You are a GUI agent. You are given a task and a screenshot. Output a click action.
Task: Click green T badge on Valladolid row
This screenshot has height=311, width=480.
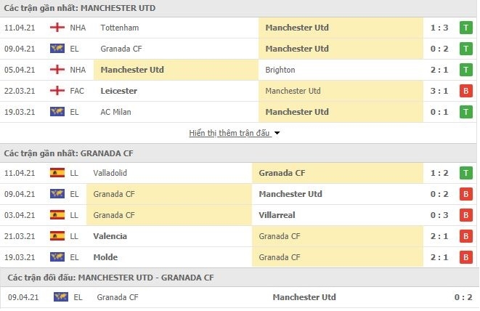(465, 173)
